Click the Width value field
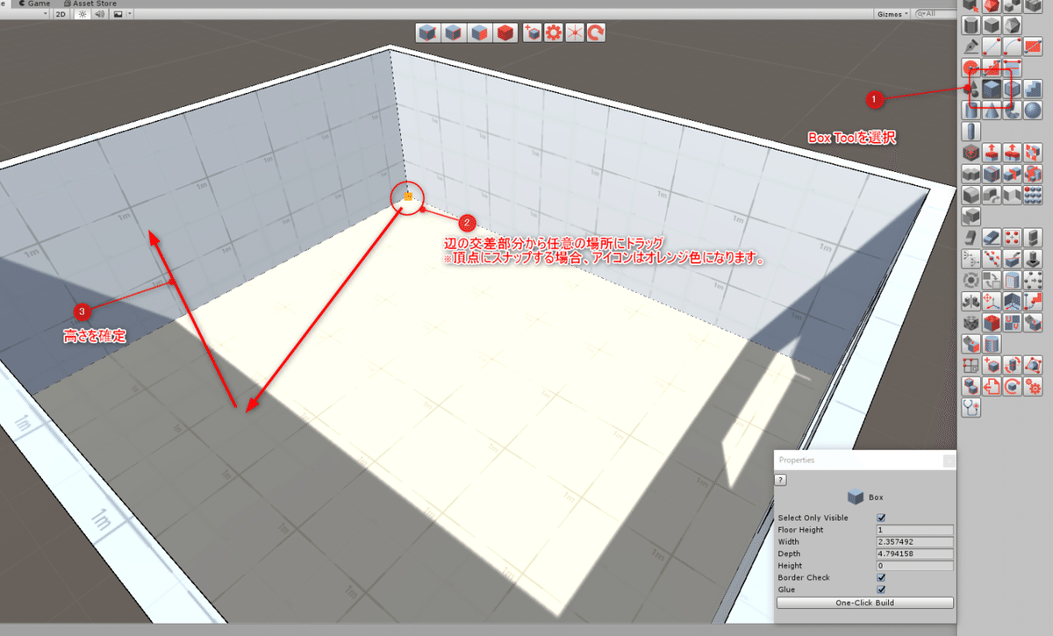1053x636 pixels. [914, 541]
